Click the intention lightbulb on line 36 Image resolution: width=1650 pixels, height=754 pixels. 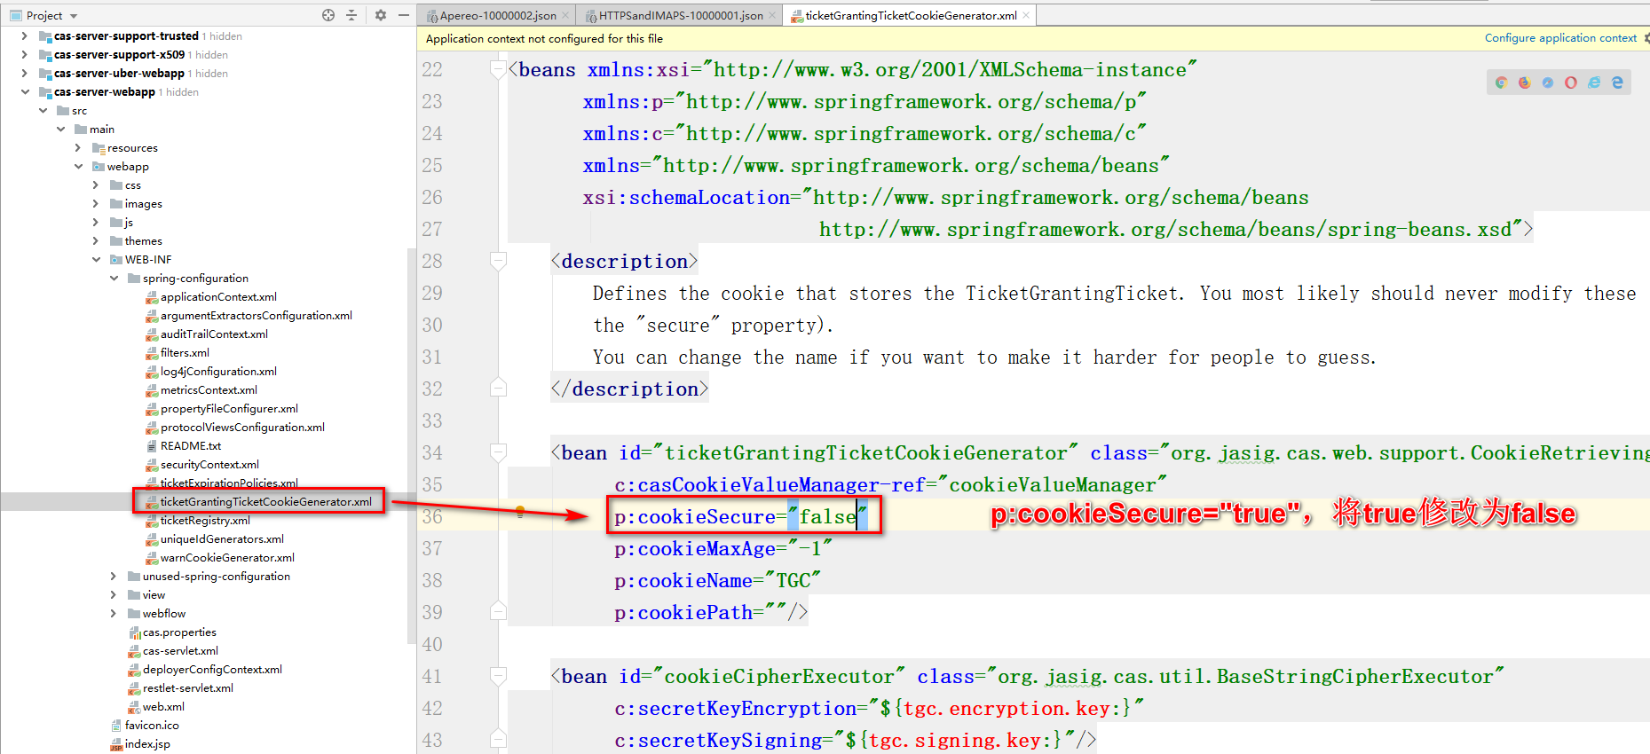point(520,512)
